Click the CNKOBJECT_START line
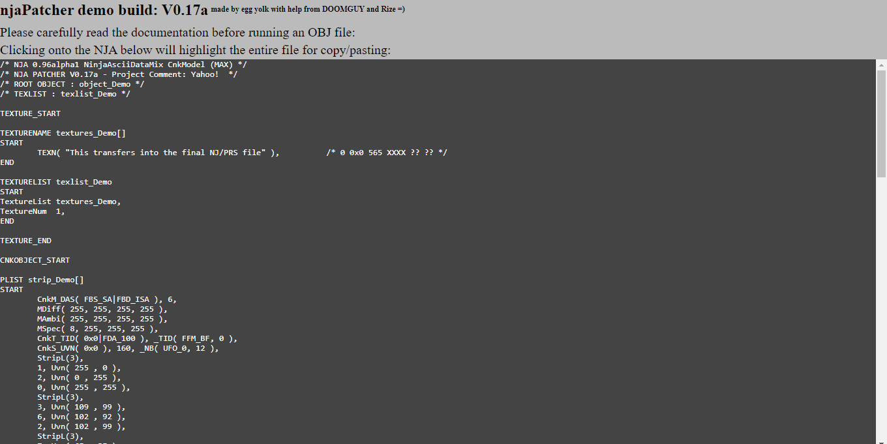Image resolution: width=887 pixels, height=444 pixels. 35,260
